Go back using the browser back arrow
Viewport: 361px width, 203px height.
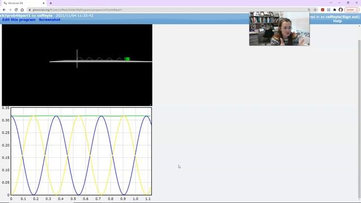pyautogui.click(x=4, y=10)
